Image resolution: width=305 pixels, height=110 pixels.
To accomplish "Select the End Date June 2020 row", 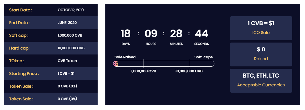I will [x=51, y=23].
